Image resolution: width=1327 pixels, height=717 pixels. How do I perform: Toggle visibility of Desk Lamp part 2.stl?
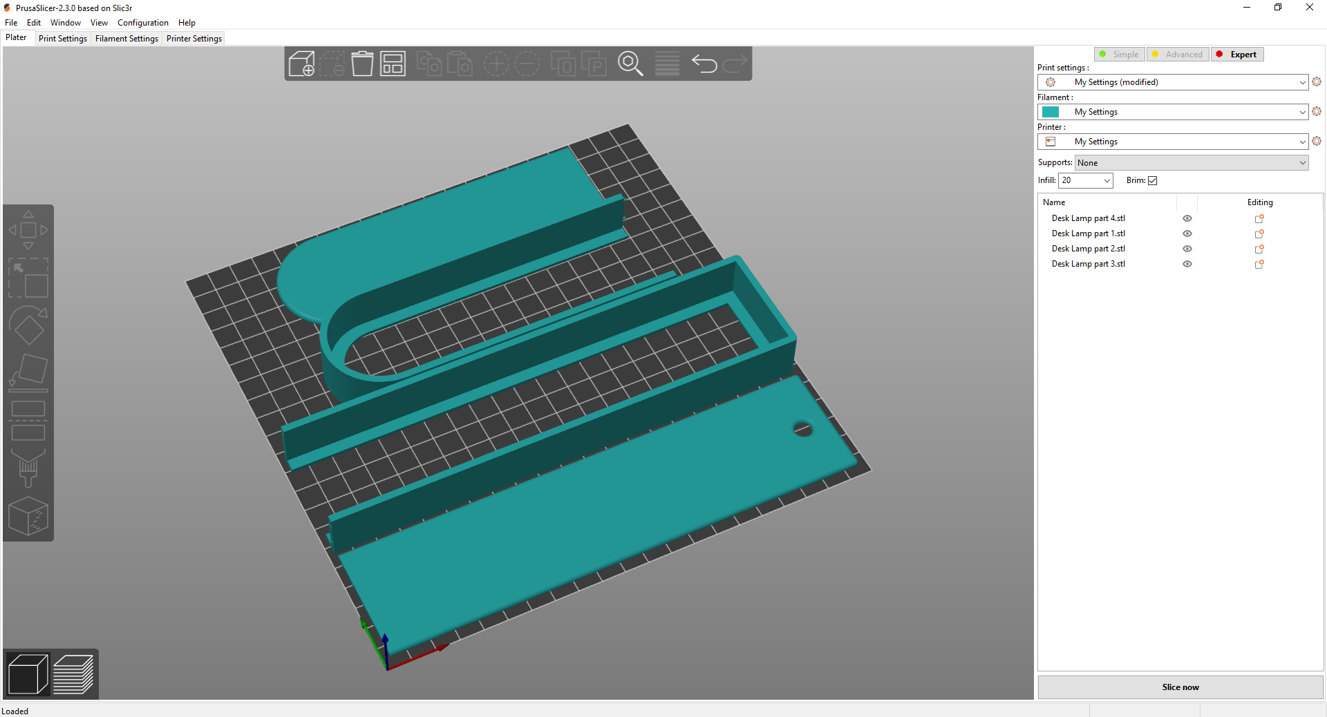[1187, 249]
